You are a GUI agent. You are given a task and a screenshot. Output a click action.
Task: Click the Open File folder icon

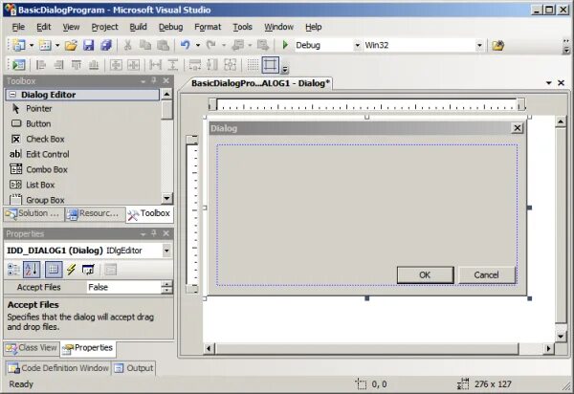(x=71, y=45)
